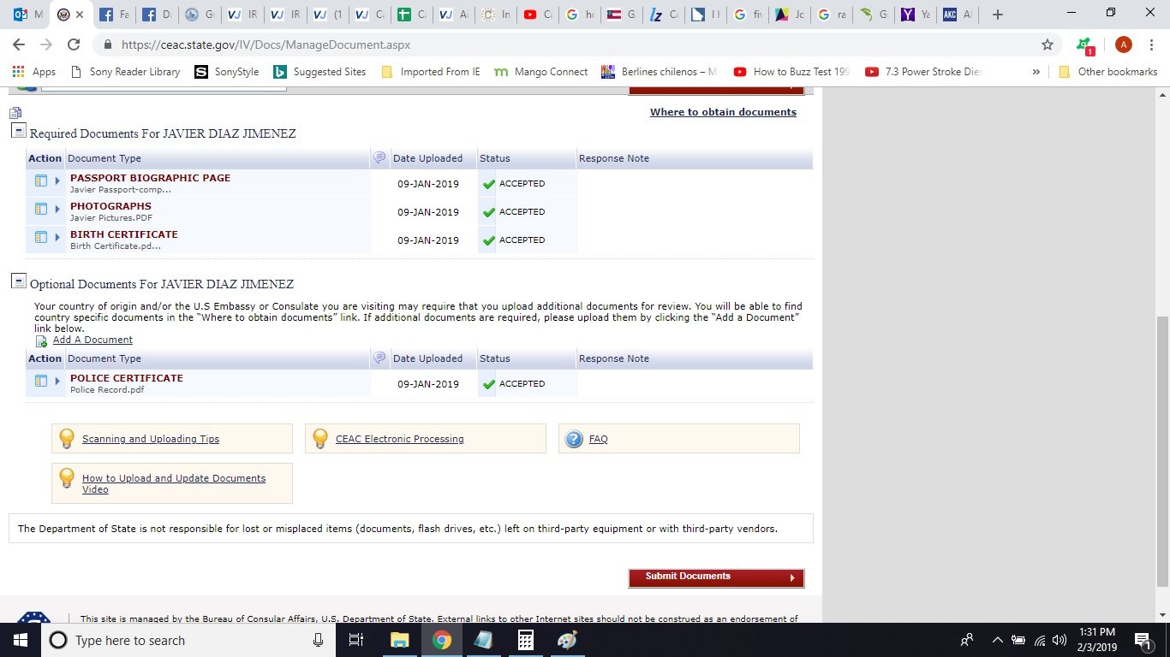Viewport: 1170px width, 657px height.
Task: Switch to the AKC tab
Action: click(x=957, y=15)
